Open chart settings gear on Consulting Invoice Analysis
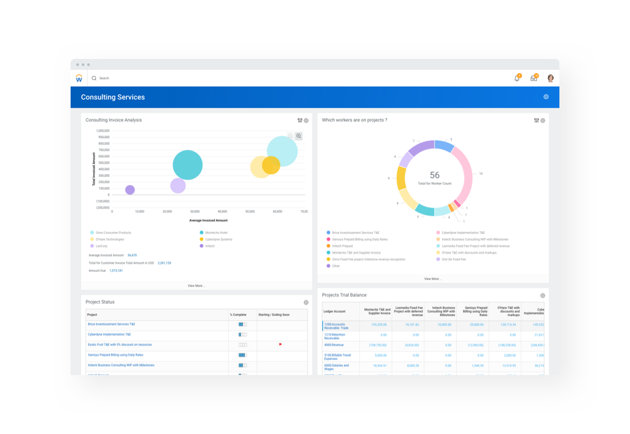 pos(306,120)
